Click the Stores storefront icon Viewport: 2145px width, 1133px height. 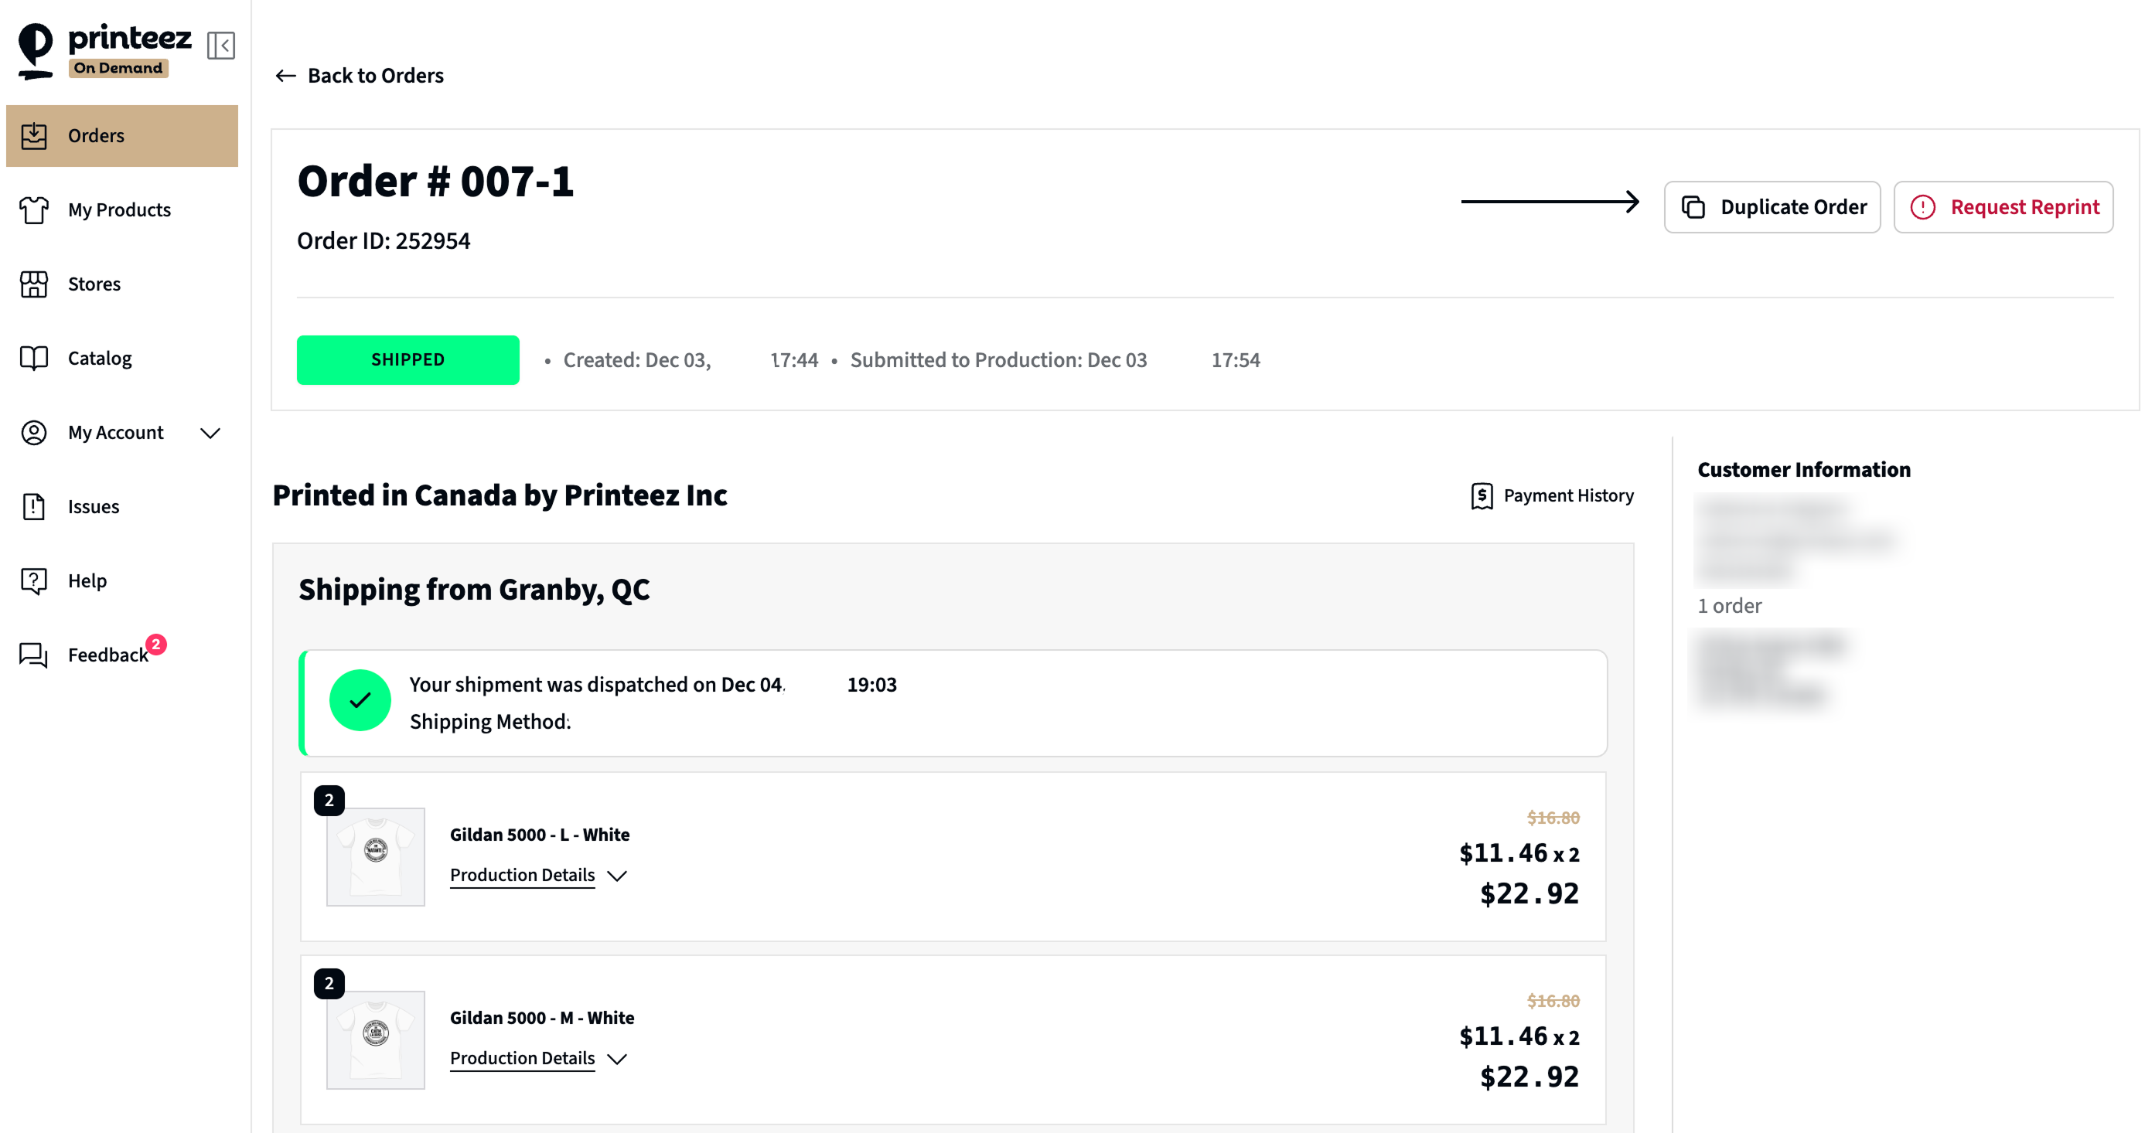[x=34, y=284]
